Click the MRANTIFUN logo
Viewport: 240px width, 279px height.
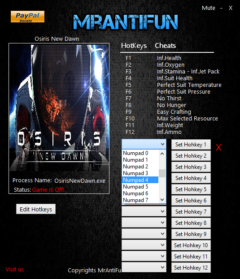tap(126, 21)
